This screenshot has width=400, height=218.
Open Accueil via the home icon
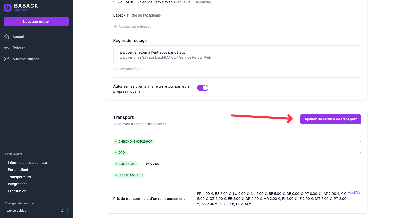point(7,37)
